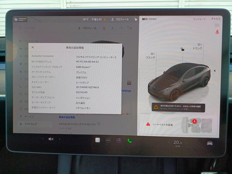Tap the charge port lightning bolt icon
232x174 pixels.
(x=215, y=71)
